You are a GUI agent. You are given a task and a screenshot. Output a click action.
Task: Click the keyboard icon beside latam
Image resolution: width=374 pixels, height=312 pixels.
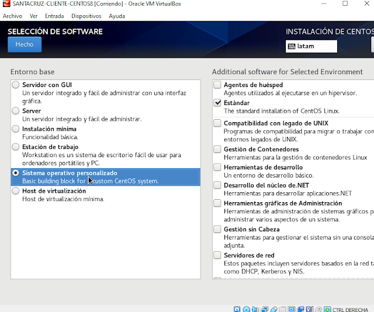pyautogui.click(x=292, y=46)
